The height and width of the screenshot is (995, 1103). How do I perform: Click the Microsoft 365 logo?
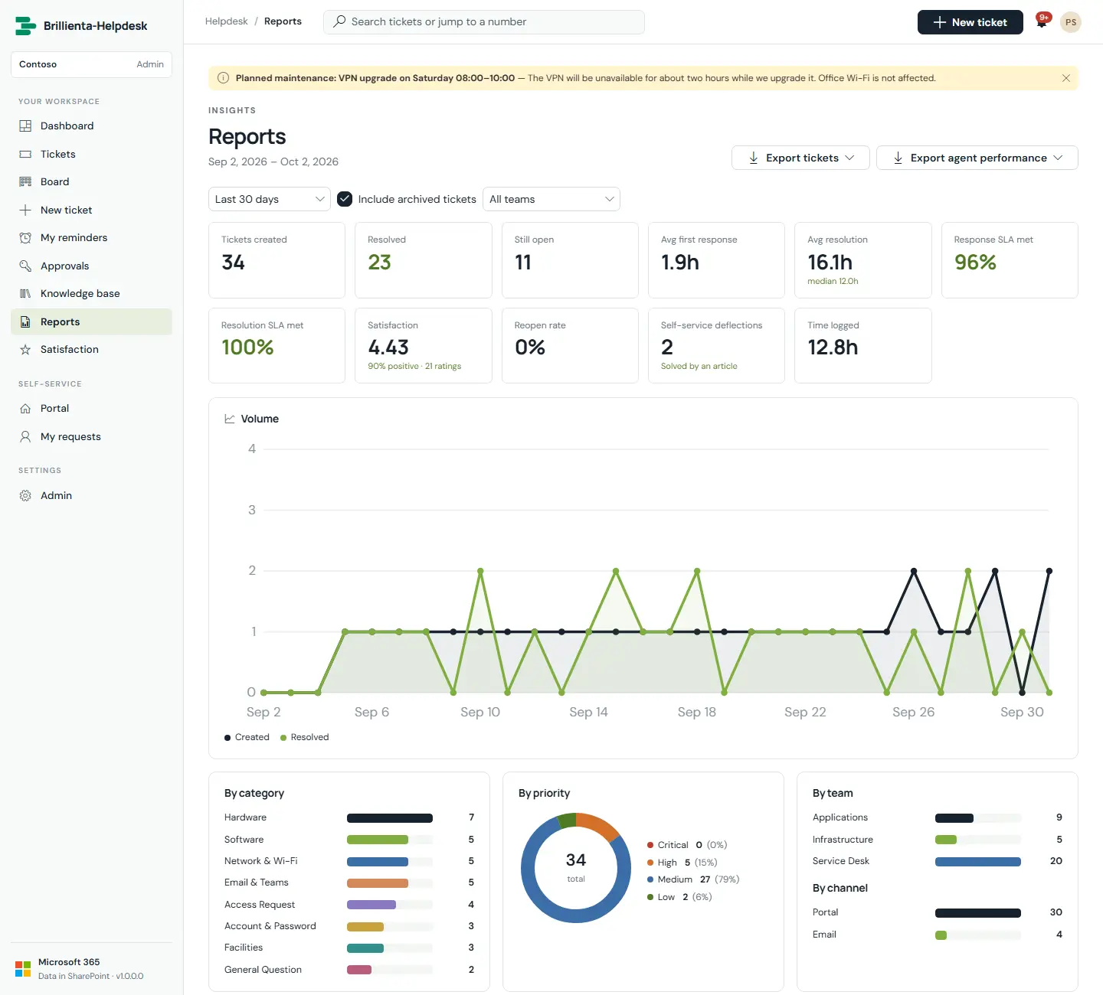pyautogui.click(x=23, y=968)
